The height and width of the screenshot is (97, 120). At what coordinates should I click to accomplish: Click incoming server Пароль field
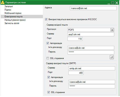coord(91,52)
